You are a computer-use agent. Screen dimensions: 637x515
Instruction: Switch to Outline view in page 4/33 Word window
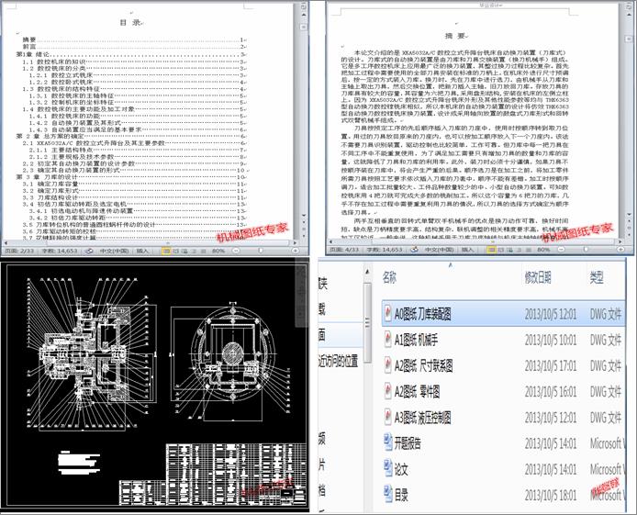click(x=520, y=250)
